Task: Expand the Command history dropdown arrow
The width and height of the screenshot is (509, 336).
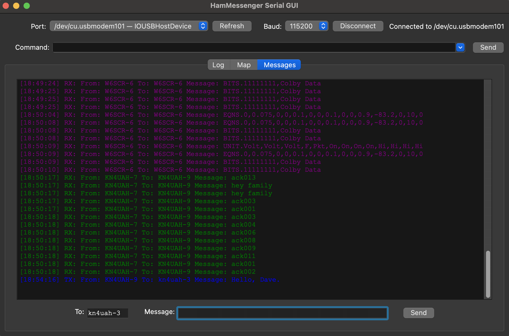Action: (460, 47)
